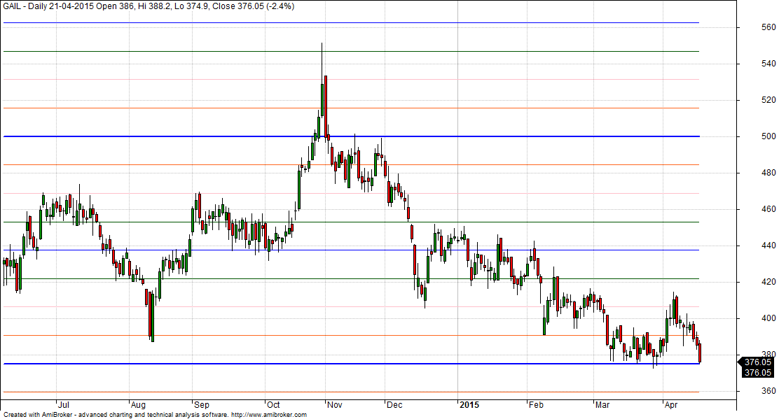Click the Nov label on time axis

point(334,404)
